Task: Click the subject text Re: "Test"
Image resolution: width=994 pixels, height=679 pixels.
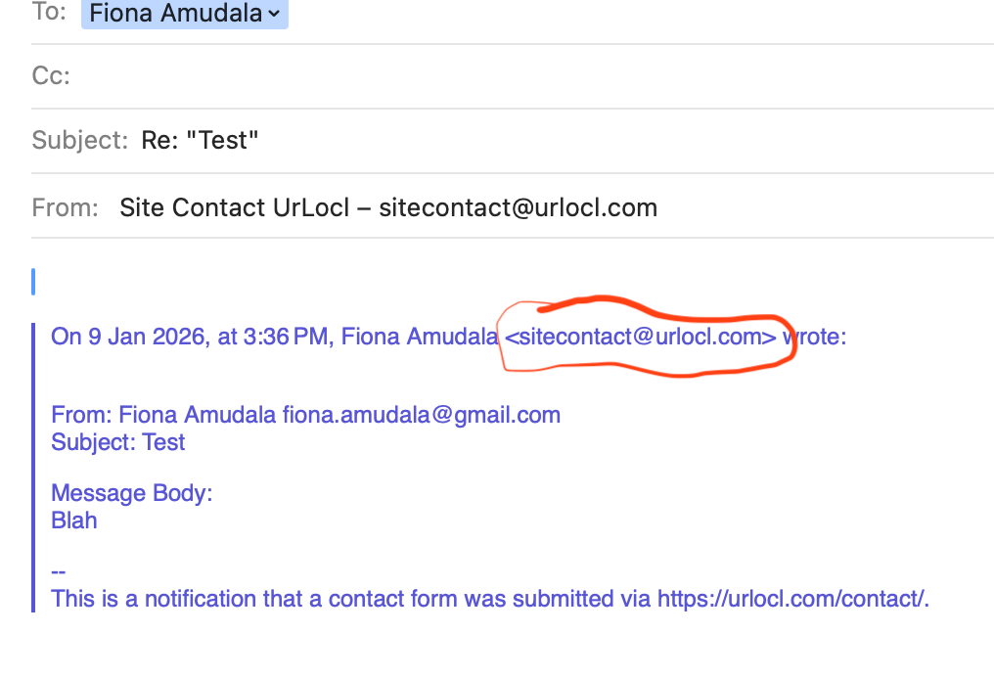Action: coord(201,140)
